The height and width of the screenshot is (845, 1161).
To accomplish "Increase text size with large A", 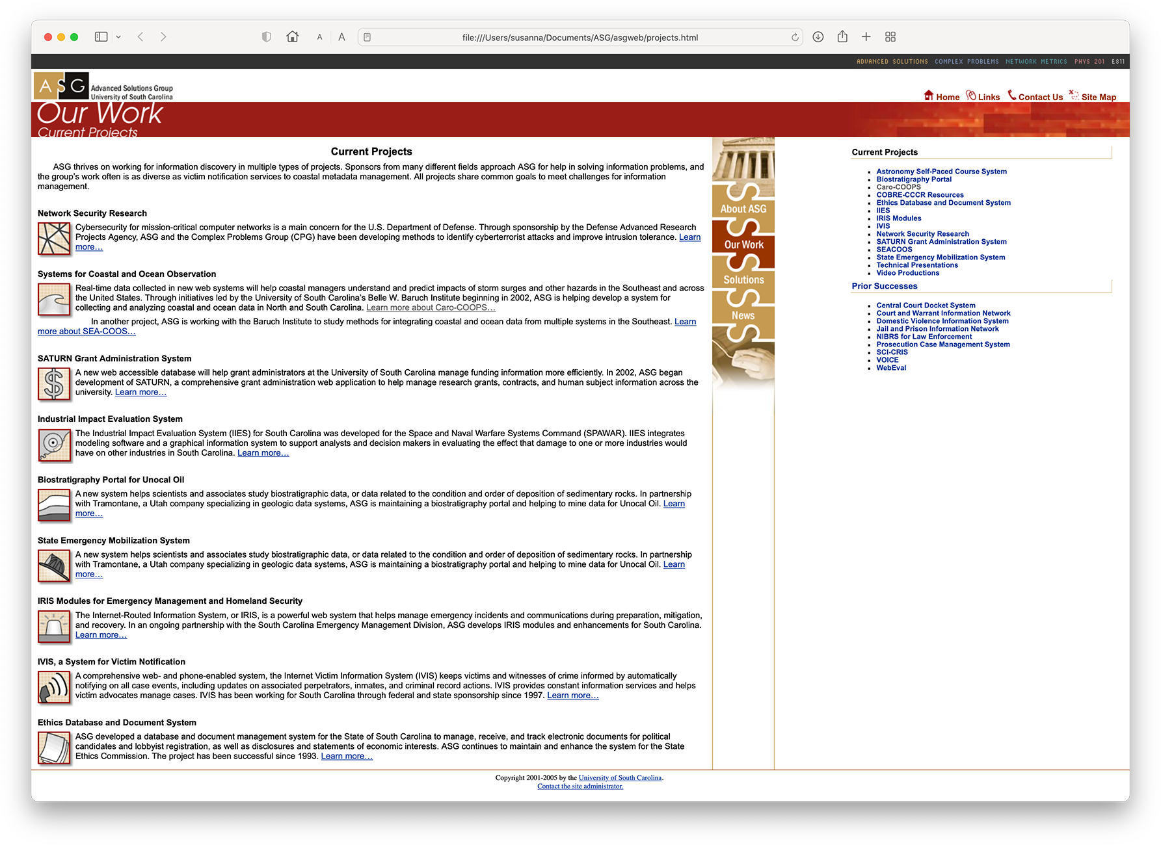I will [x=341, y=37].
